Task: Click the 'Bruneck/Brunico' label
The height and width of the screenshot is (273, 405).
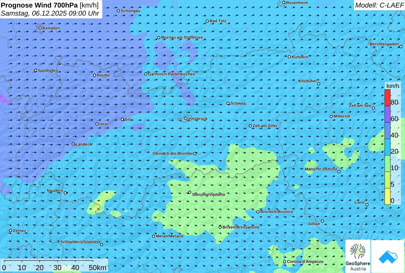Action: (277, 212)
